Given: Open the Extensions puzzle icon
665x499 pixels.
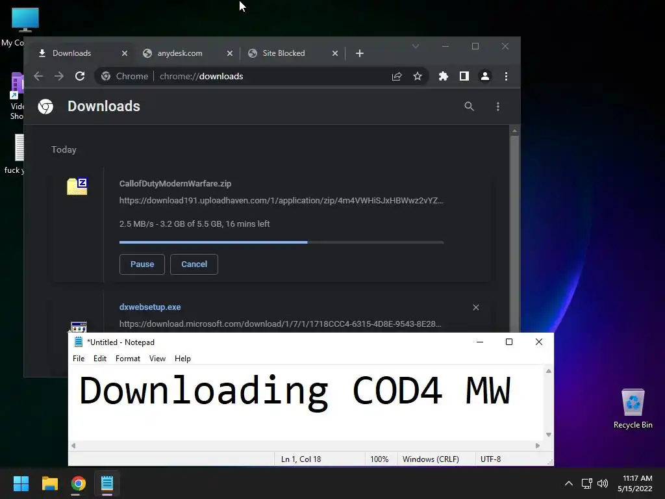Looking at the screenshot, I should tap(443, 76).
